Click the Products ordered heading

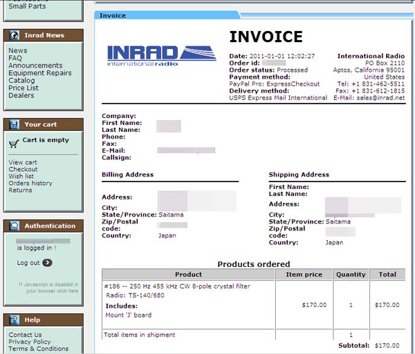click(254, 264)
